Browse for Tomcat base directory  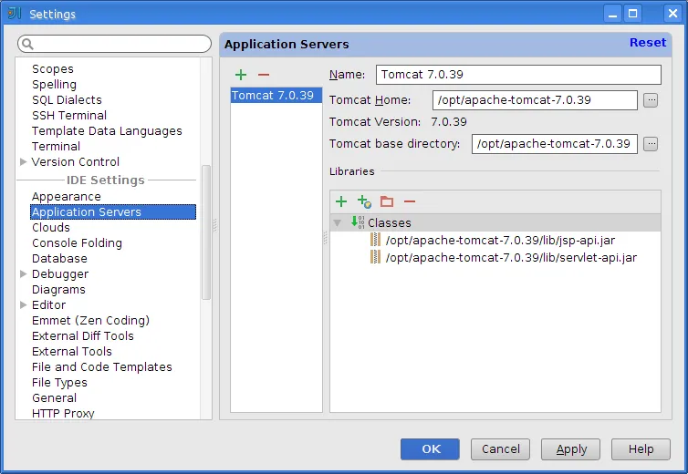[651, 144]
